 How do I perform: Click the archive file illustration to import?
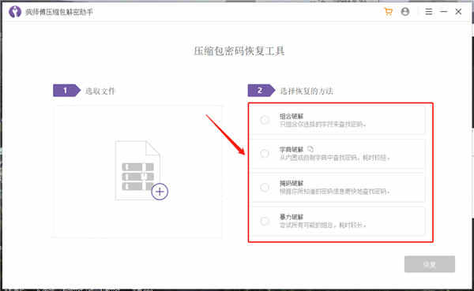click(137, 170)
